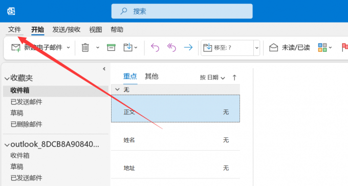Click the Delete trash can icon

tap(85, 48)
